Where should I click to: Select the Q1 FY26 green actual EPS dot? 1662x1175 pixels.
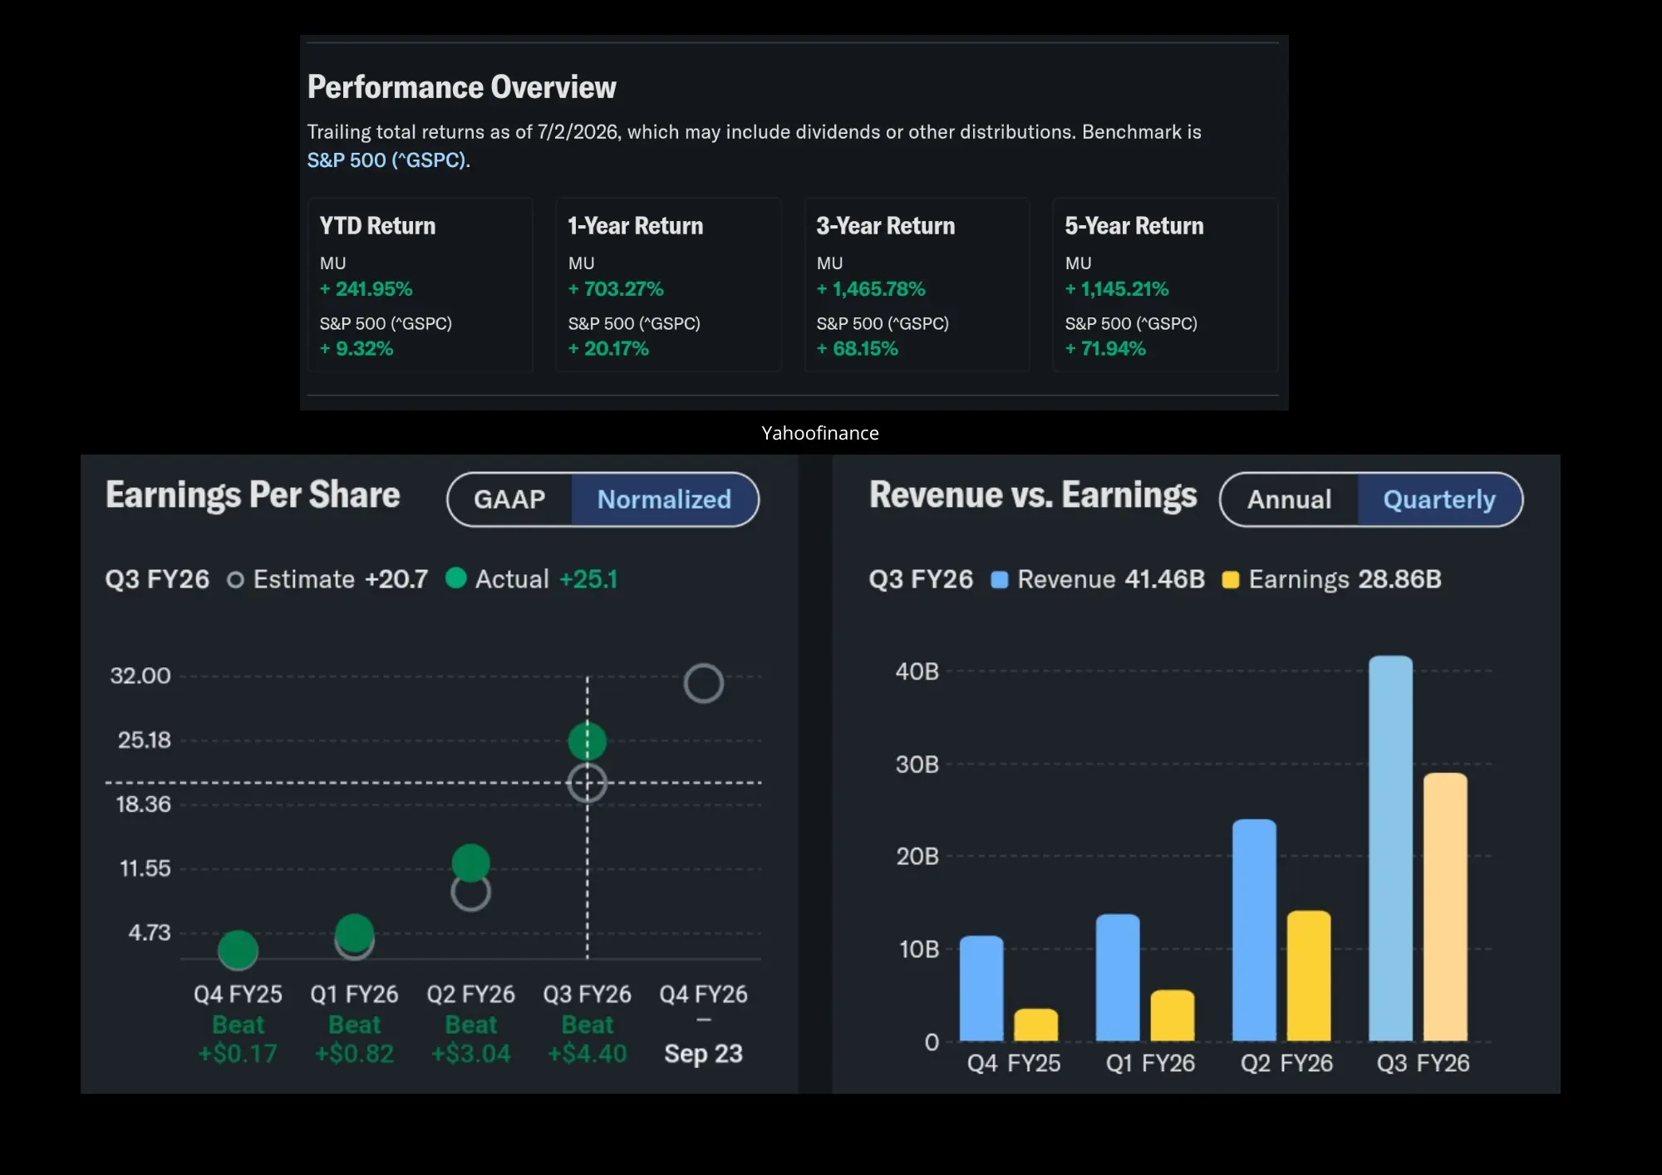tap(355, 932)
